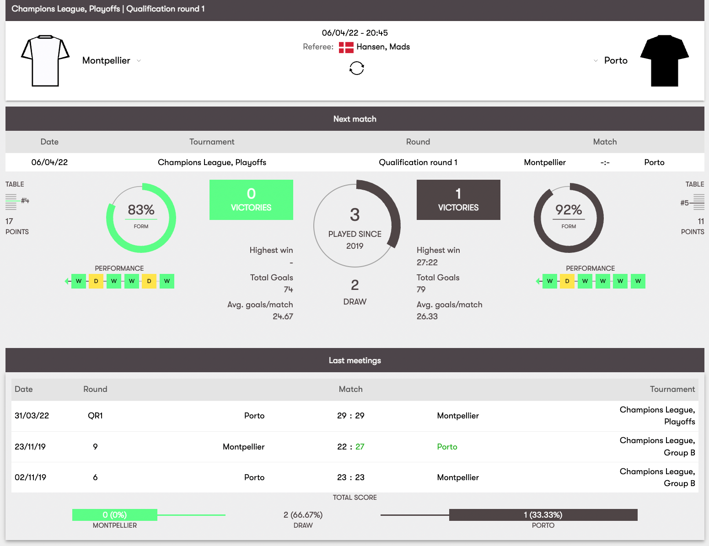Click the green Porto winner name
The height and width of the screenshot is (546, 709).
pos(447,447)
